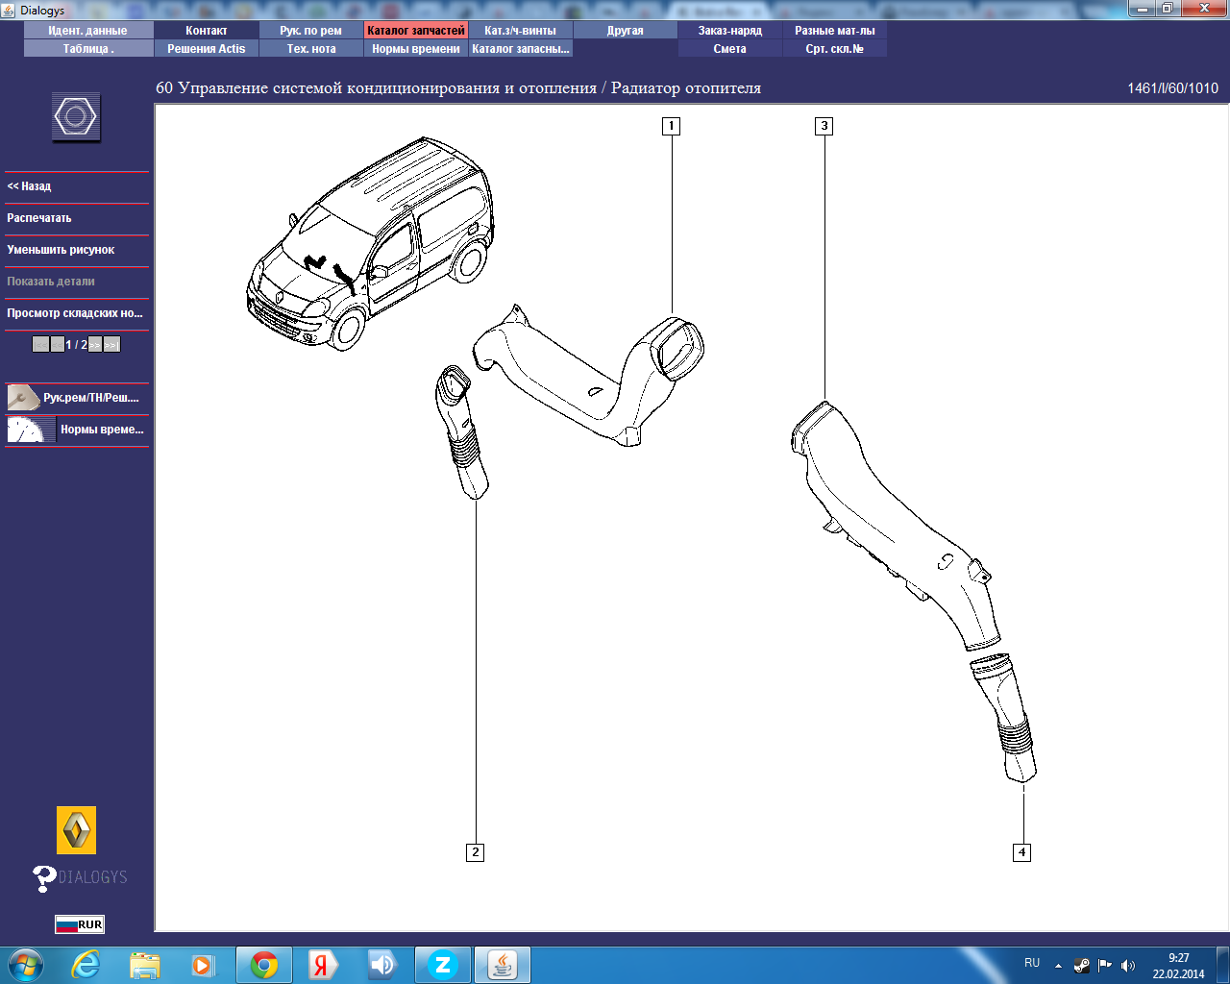
Task: Select the Каталог запчастей tab
Action: pyautogui.click(x=416, y=31)
